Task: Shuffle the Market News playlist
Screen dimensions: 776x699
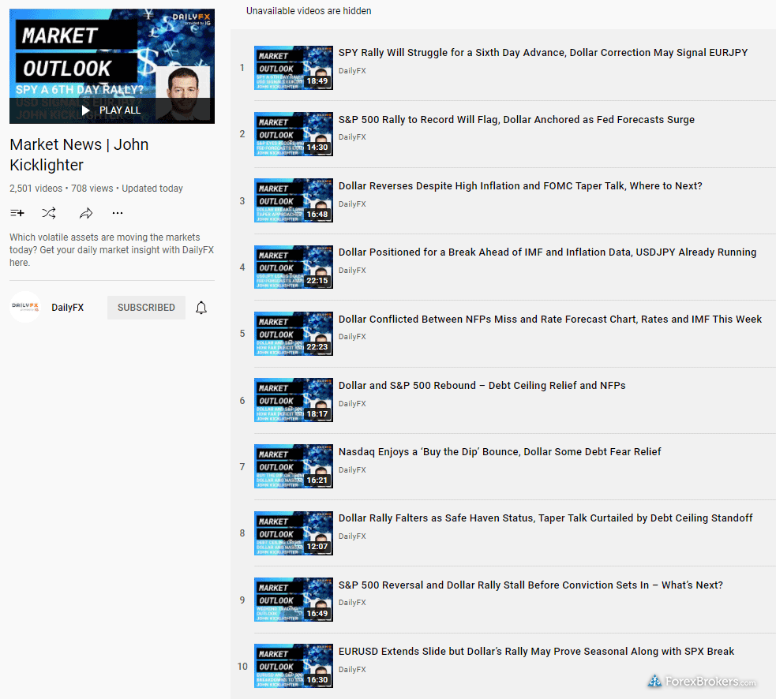Action: click(49, 213)
